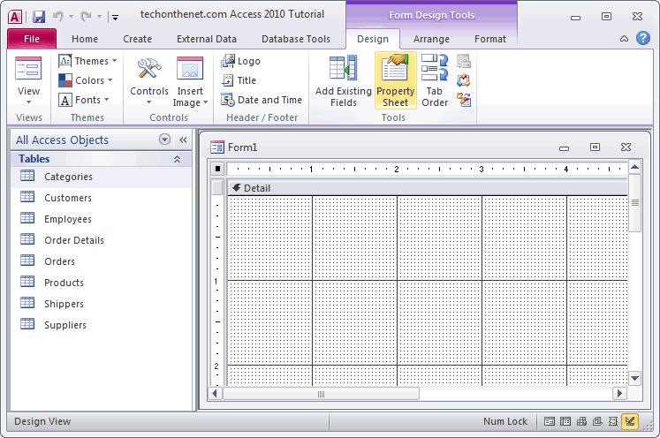
Task: Click Add Existing Fields
Action: (344, 80)
